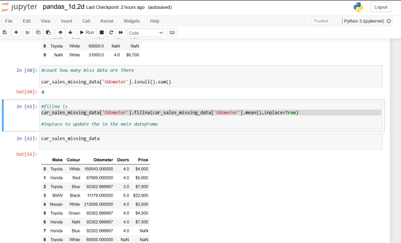Open the View menu
The image size is (401, 243).
click(x=45, y=21)
